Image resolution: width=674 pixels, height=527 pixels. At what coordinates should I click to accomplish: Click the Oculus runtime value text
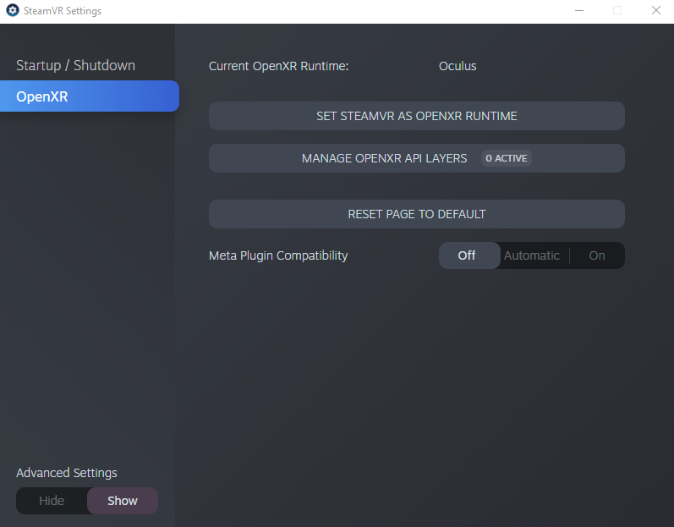click(x=458, y=66)
